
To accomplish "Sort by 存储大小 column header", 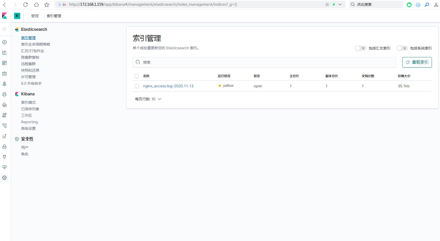I will coord(404,76).
